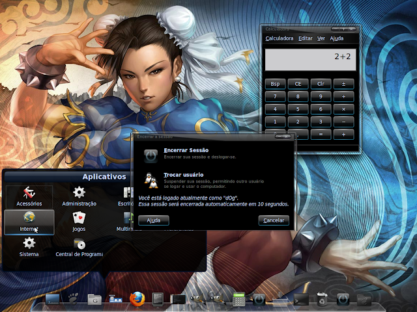
Task: Click the calculator display showing 2+2
Action: click(x=310, y=60)
